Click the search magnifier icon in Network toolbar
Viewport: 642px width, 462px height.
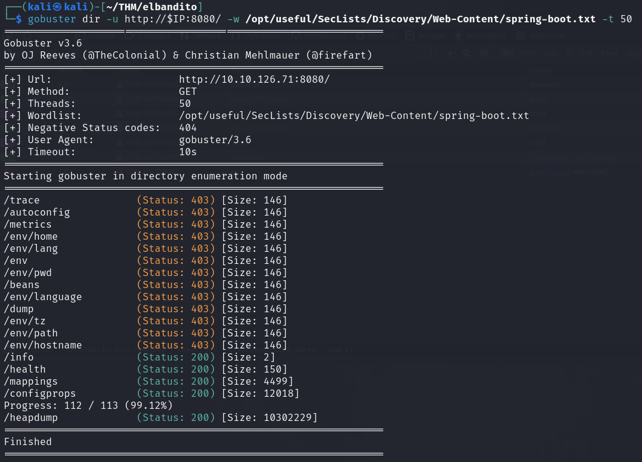point(467,53)
